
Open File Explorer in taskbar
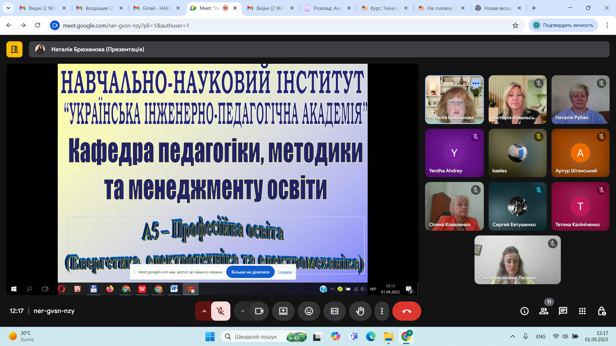coord(389,337)
